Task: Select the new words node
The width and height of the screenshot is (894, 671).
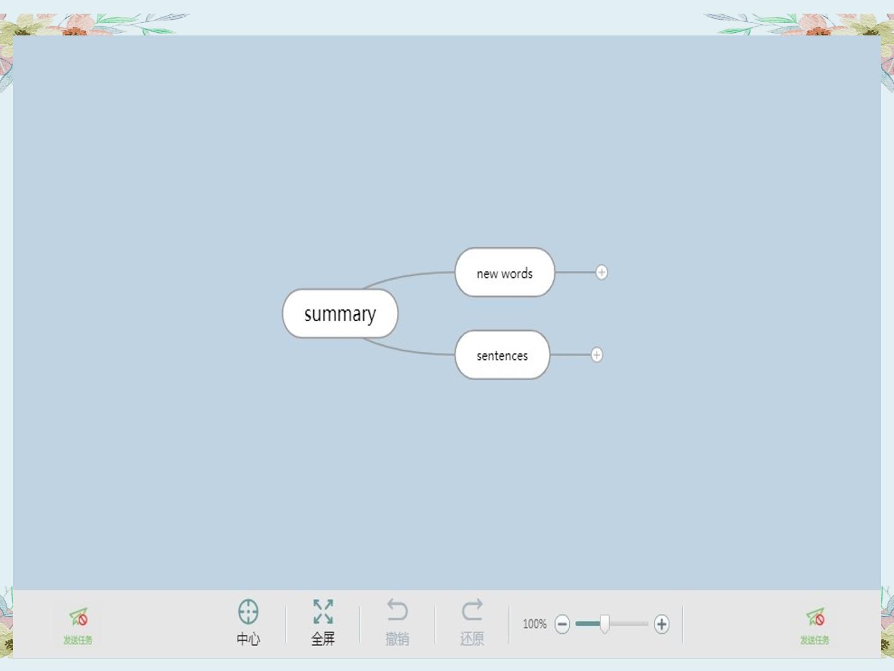Action: click(x=505, y=273)
